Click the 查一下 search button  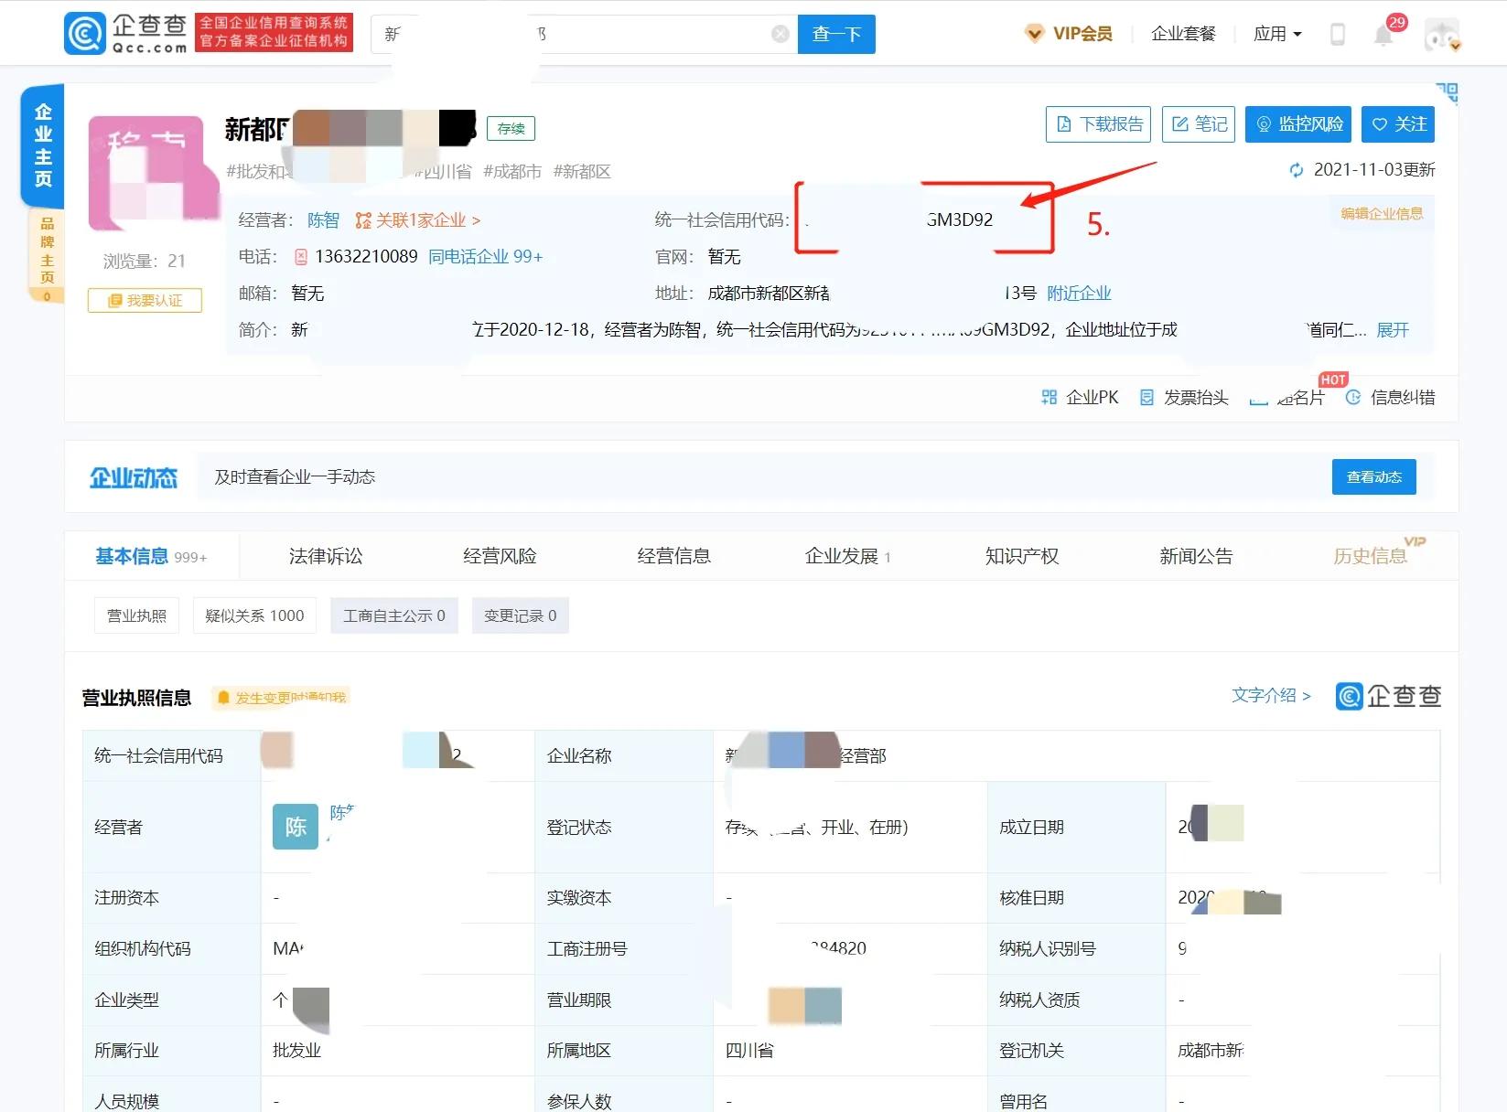[834, 34]
